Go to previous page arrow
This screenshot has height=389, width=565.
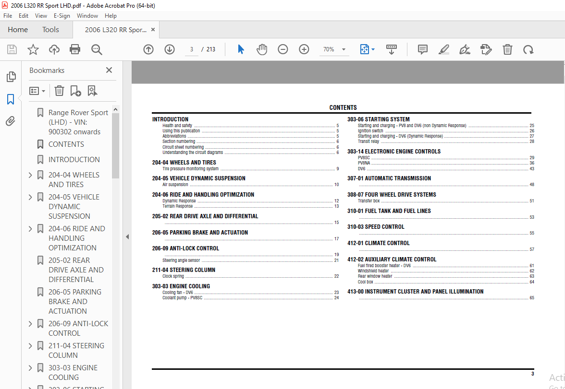[x=148, y=49]
